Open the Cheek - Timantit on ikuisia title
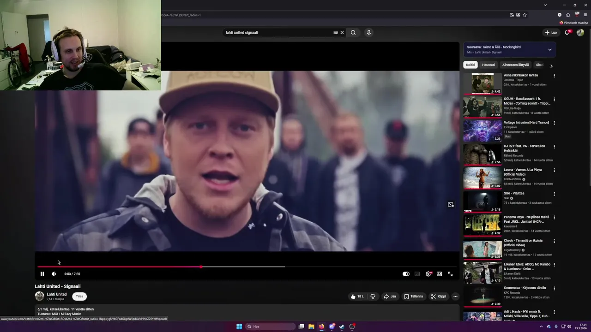 (x=523, y=243)
